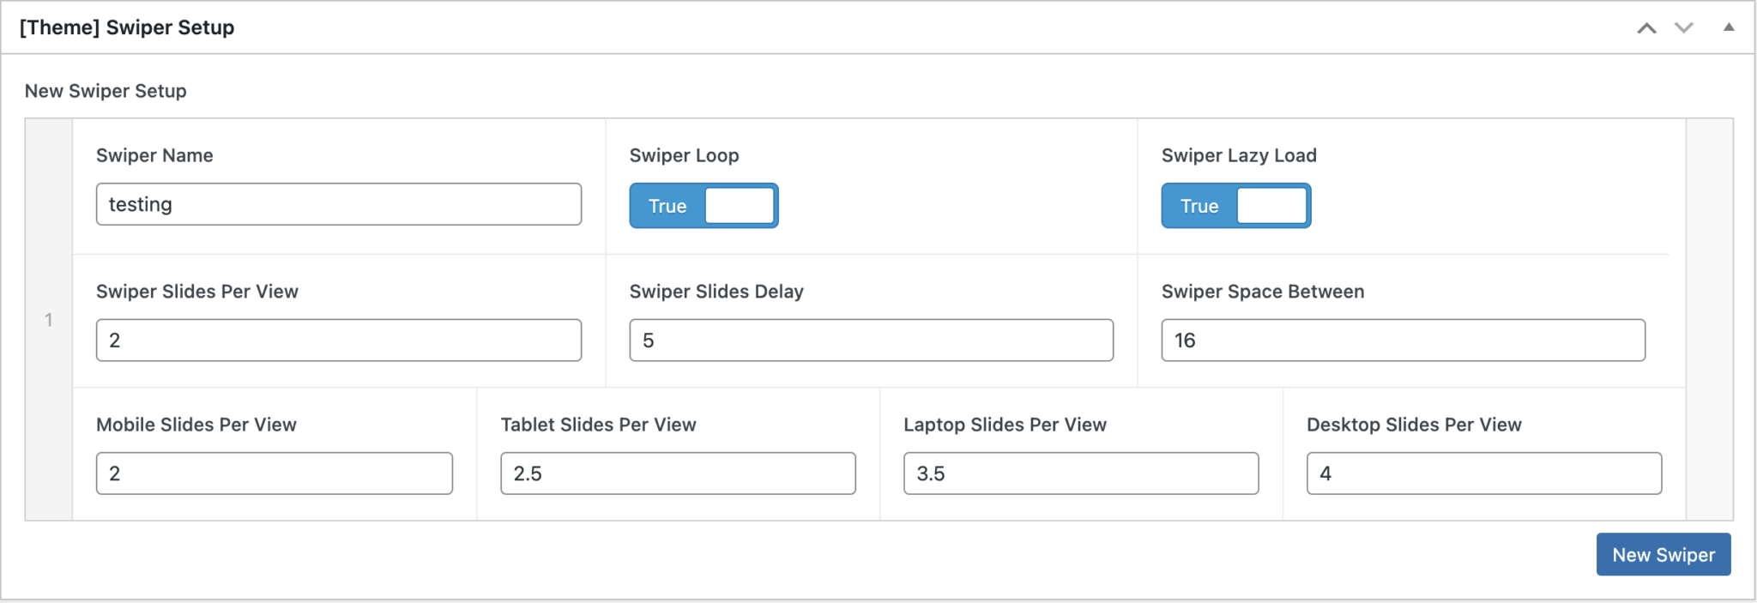Click the New Swiper button
1757x603 pixels.
[1663, 554]
